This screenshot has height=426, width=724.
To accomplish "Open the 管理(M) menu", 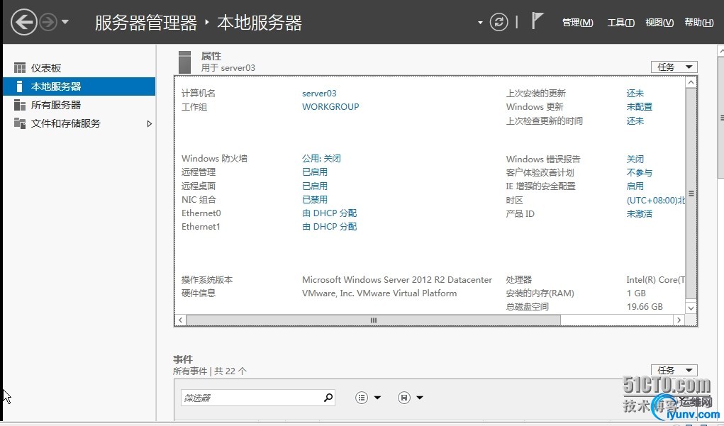I will tap(578, 23).
